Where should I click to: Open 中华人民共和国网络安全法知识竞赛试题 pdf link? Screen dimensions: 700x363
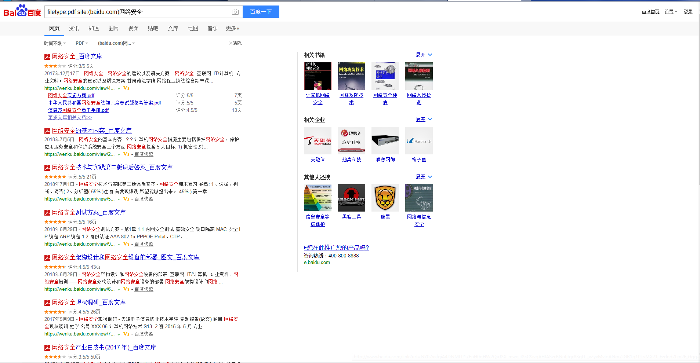105,103
